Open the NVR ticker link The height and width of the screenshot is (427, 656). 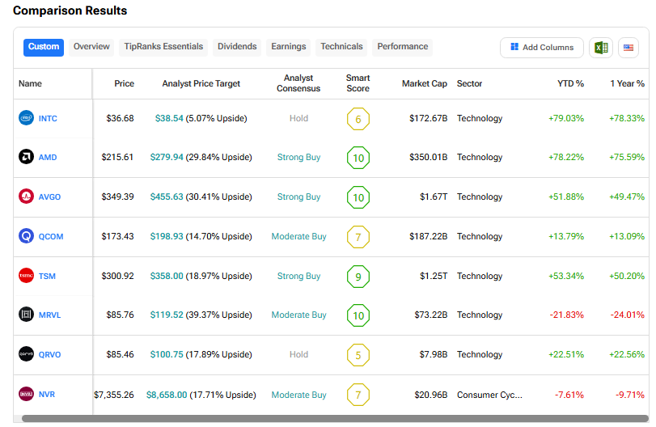[47, 394]
